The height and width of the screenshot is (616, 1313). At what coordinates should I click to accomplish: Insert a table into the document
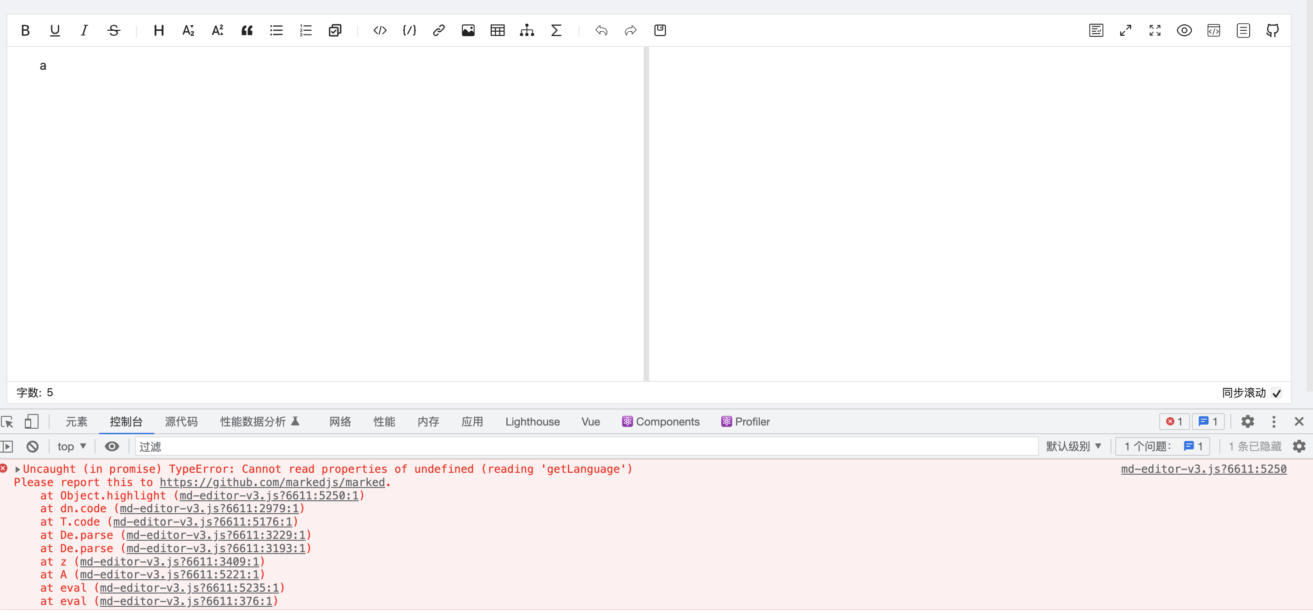coord(498,31)
